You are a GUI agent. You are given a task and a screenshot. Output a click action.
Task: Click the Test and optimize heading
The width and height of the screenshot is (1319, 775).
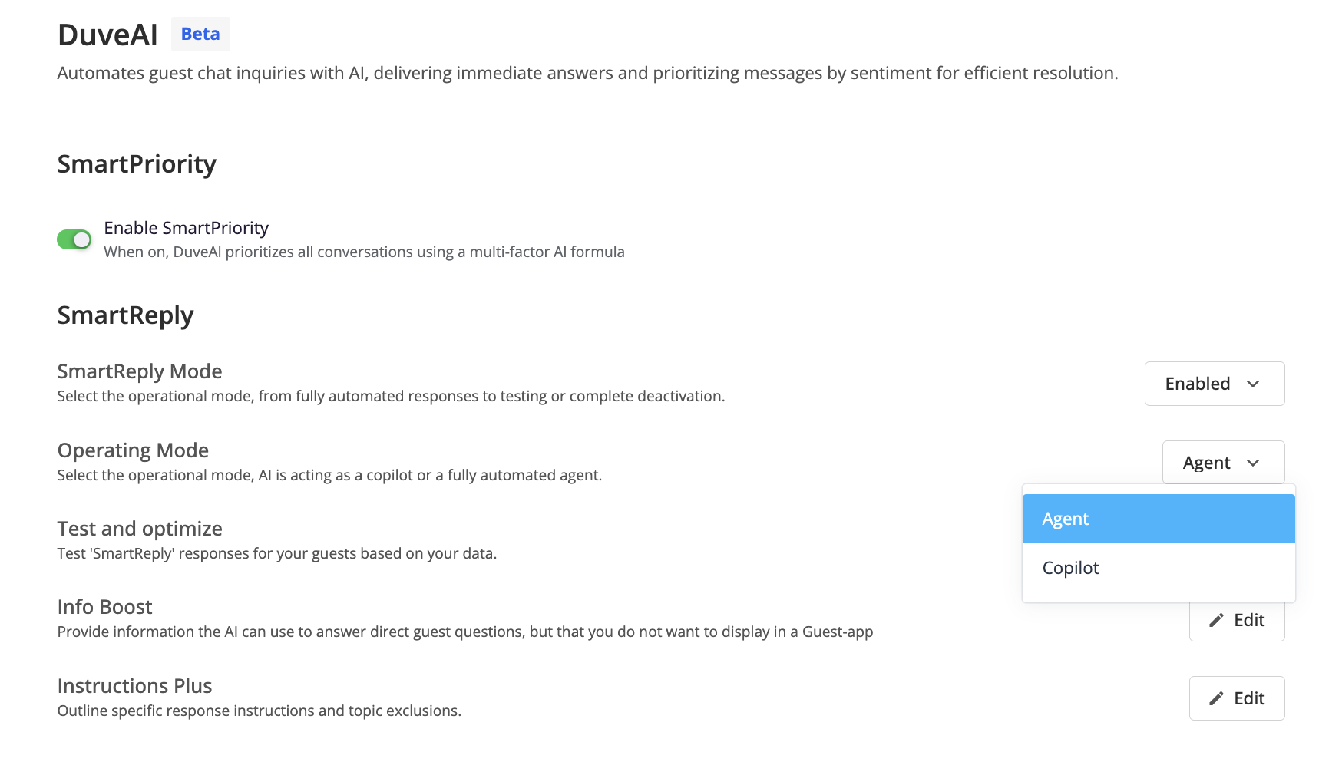pos(140,529)
